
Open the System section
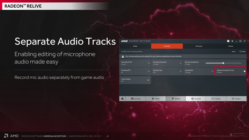point(236,99)
